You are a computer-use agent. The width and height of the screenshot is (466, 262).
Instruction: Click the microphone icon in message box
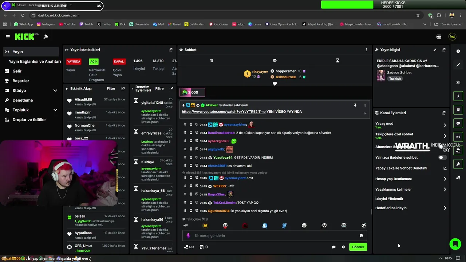(188, 235)
